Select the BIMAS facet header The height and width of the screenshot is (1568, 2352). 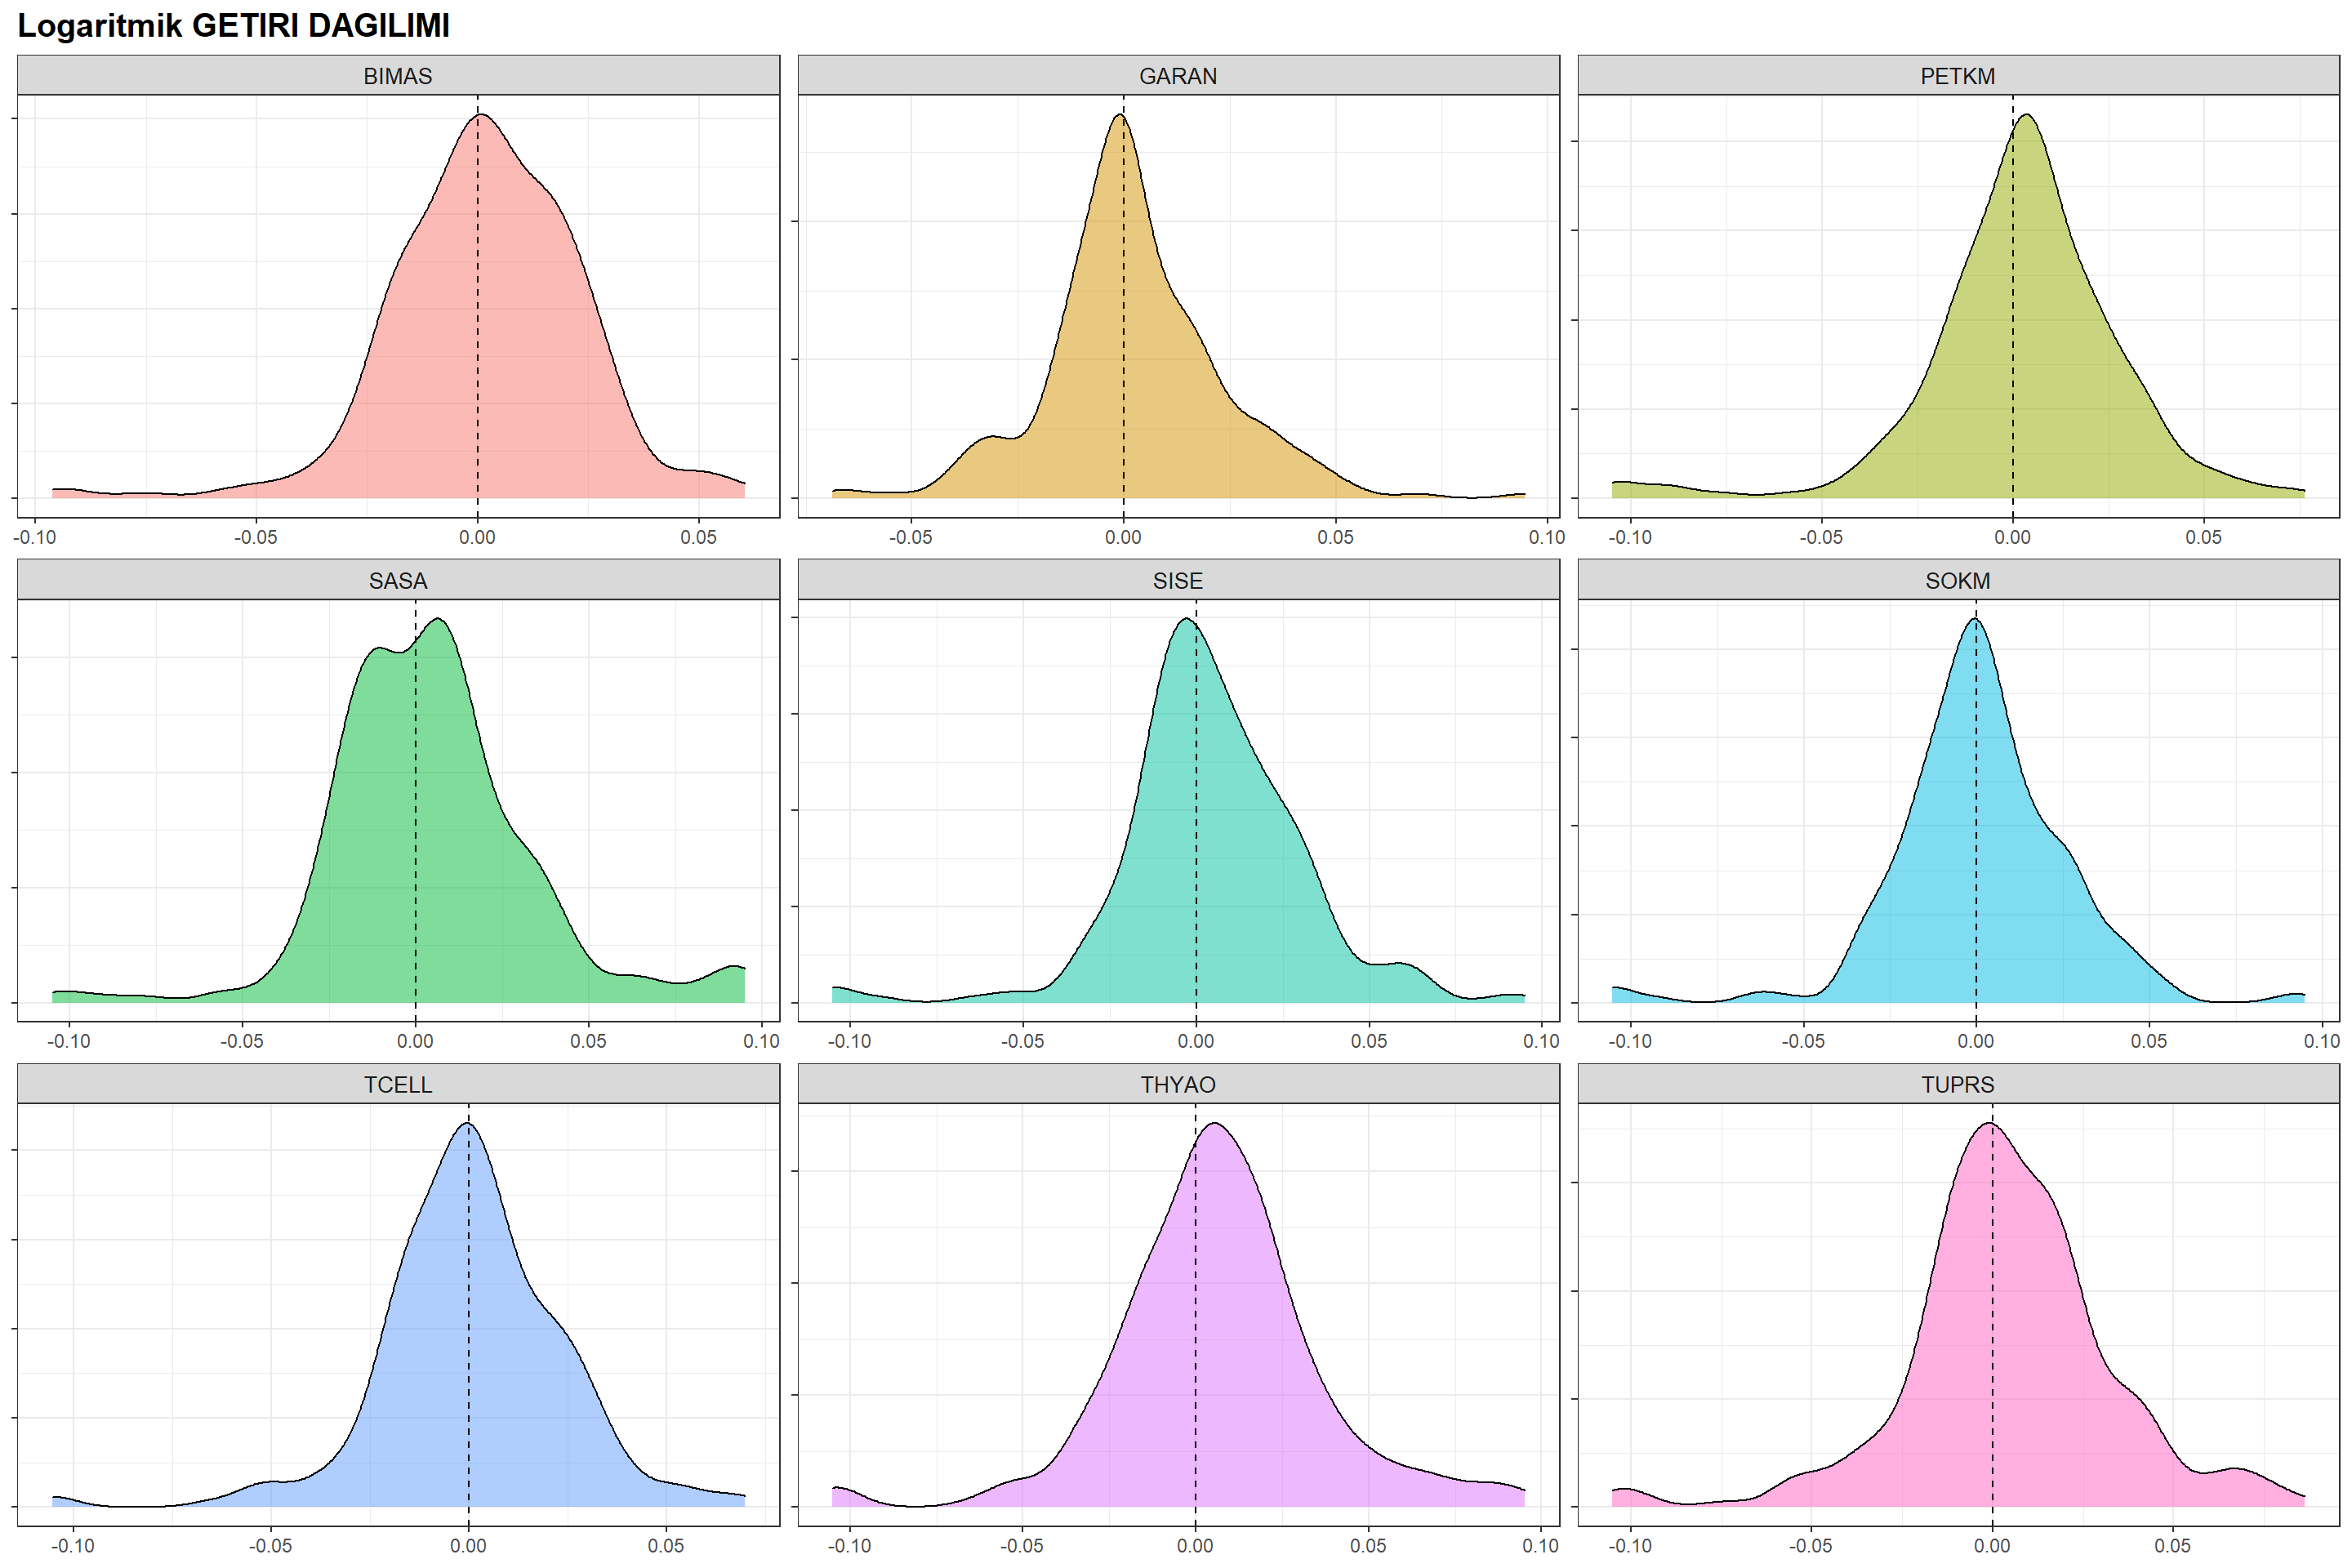[398, 76]
